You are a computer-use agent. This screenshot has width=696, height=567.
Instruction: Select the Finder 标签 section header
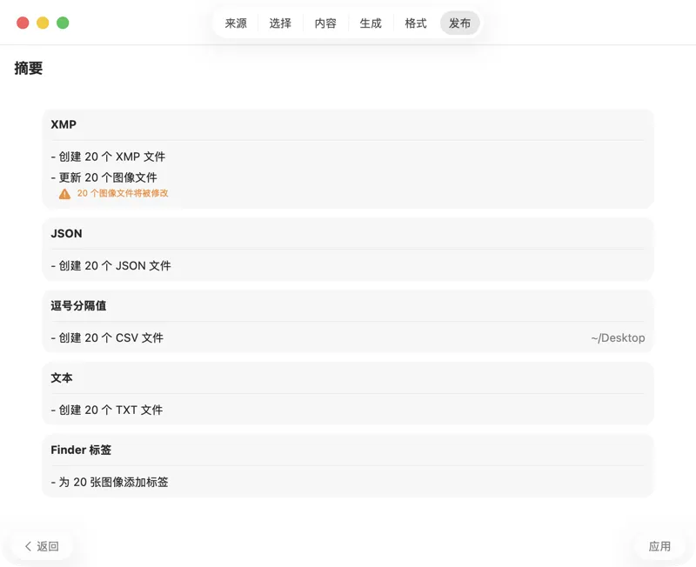click(81, 450)
